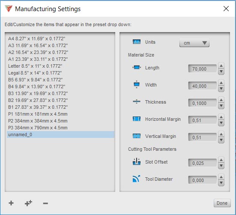This screenshot has height=215, width=236.
Task: Open the Units cm dropdown
Action: (194, 43)
